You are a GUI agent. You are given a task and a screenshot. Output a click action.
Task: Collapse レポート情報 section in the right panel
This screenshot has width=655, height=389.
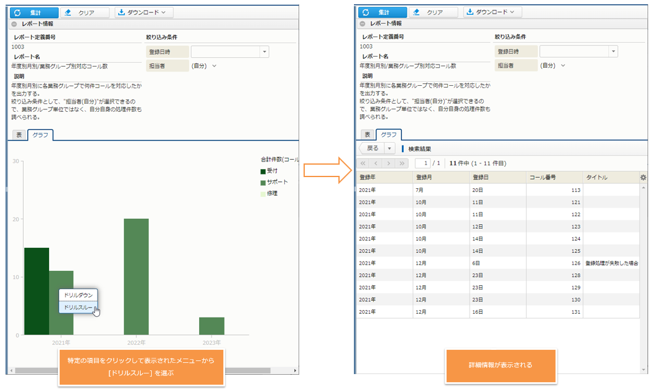click(363, 24)
